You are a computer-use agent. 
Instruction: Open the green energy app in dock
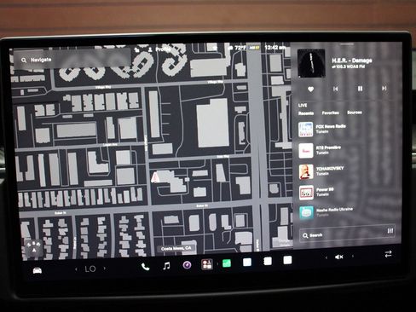227,263
